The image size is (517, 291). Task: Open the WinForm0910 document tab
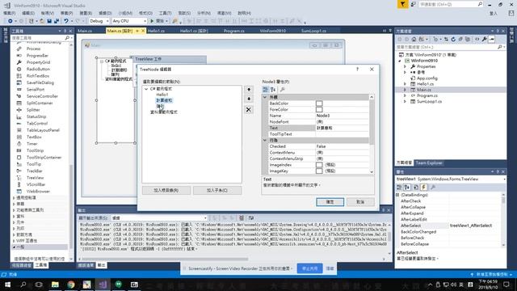tap(273, 31)
